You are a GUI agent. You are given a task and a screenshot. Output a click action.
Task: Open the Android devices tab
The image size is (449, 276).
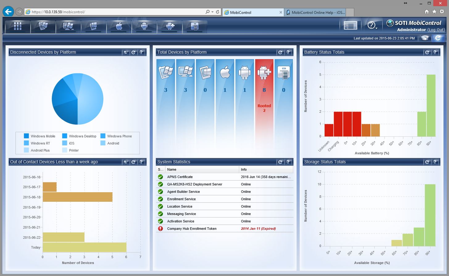[144, 27]
